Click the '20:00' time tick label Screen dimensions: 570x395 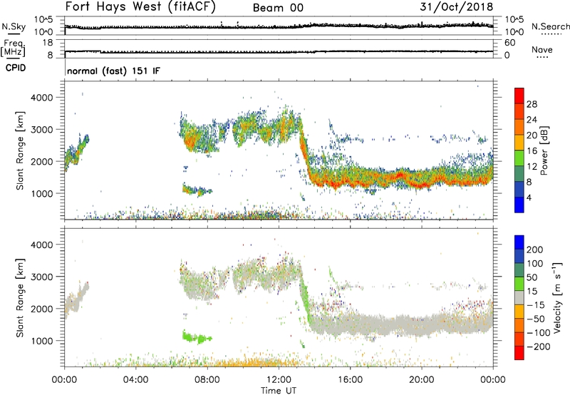click(x=421, y=380)
